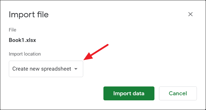Click the Cancel button
The height and width of the screenshot is (110, 206).
[178, 93]
